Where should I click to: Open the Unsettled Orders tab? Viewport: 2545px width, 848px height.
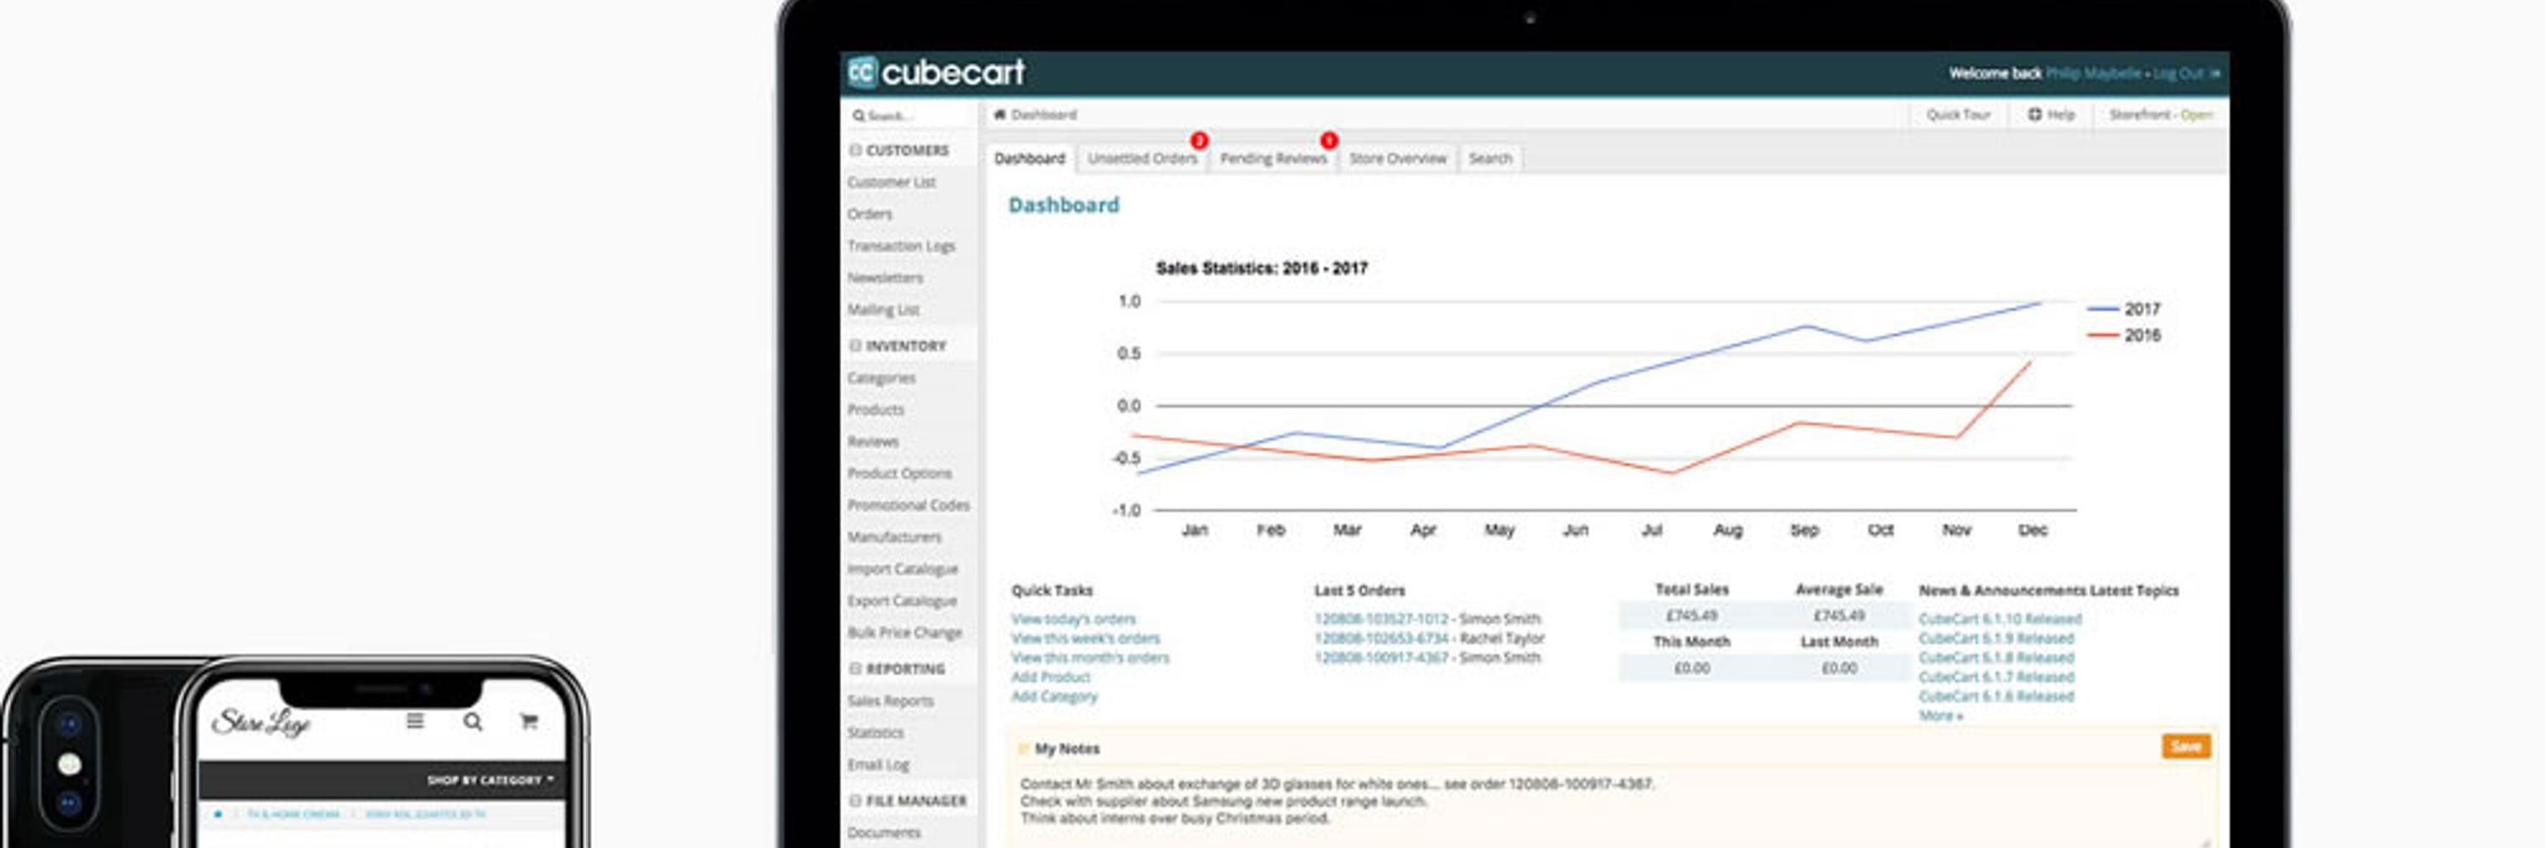pos(1142,159)
